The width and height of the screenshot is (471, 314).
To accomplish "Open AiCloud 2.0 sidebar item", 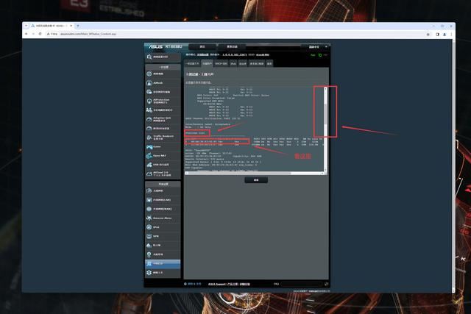I will pyautogui.click(x=163, y=174).
